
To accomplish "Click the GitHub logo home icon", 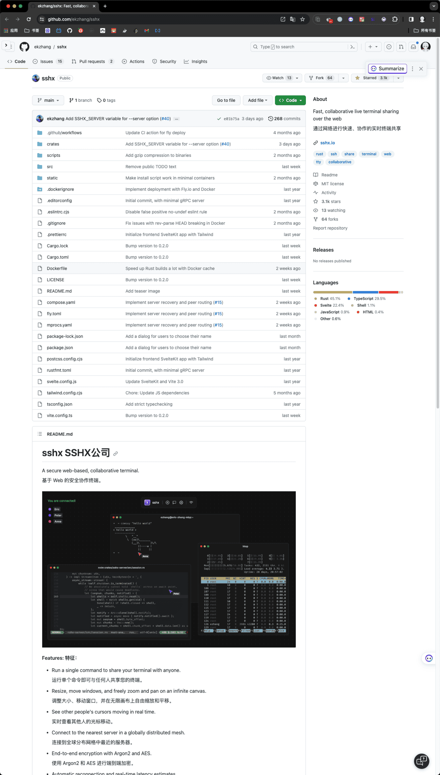I will (x=24, y=47).
